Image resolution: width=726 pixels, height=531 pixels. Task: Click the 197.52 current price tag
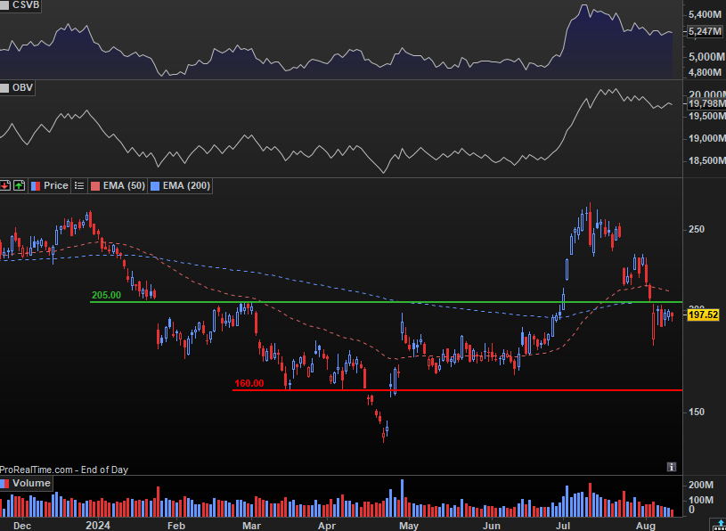[x=704, y=315]
